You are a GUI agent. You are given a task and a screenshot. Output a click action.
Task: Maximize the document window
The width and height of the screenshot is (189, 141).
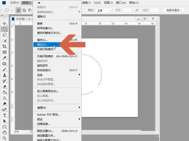(145, 18)
